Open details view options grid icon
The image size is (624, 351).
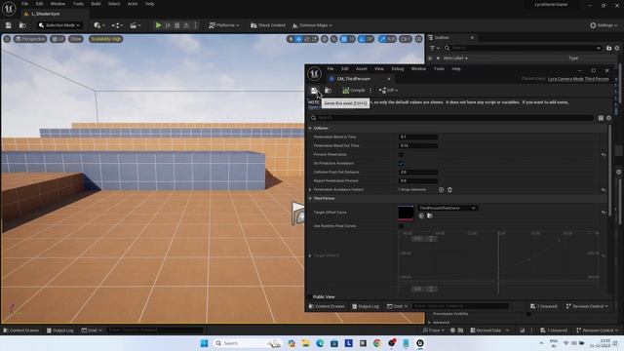coord(601,118)
